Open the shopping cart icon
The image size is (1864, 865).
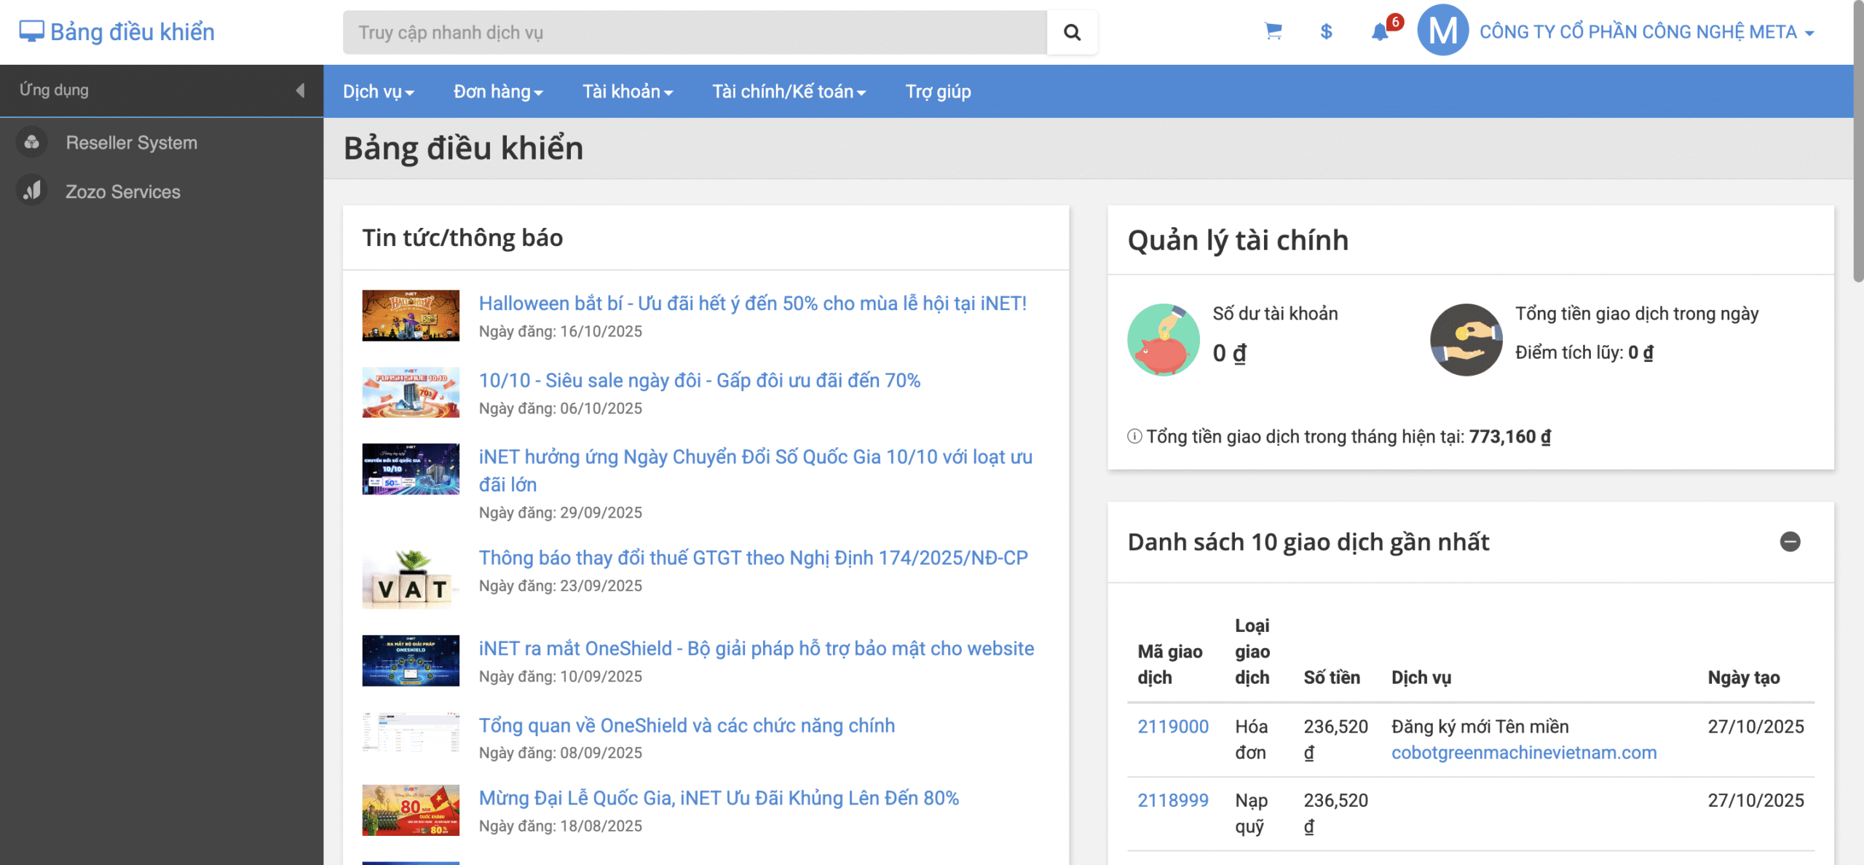point(1273,31)
